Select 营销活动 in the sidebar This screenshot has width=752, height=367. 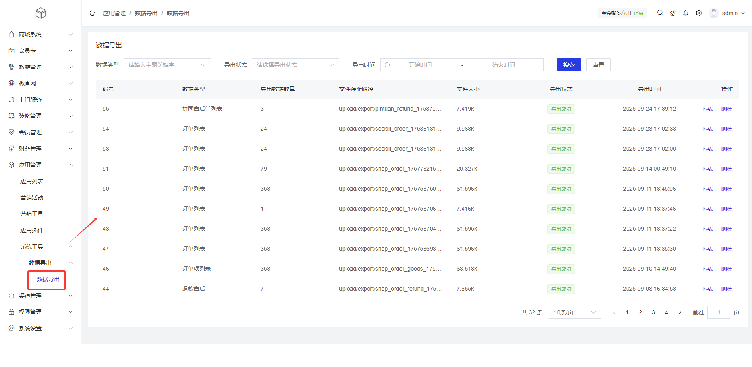32,198
